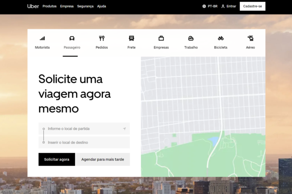Click Agendar para mais tarde button
The image size is (292, 194).
[x=103, y=159]
